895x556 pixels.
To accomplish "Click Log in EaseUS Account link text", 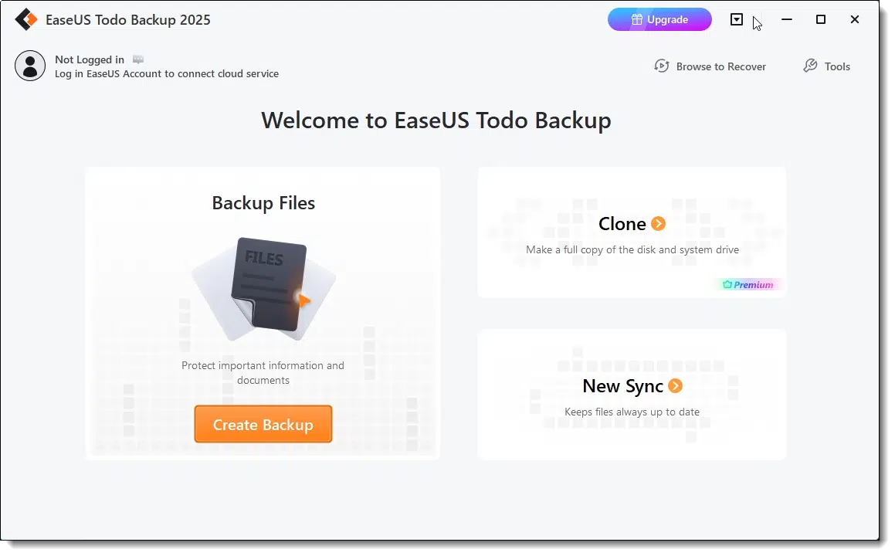I will (x=167, y=73).
